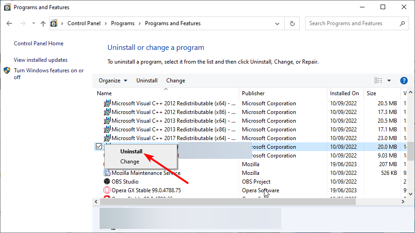Viewport: 415px width, 233px height.
Task: Select Programs in the breadcrumb
Action: pos(123,23)
